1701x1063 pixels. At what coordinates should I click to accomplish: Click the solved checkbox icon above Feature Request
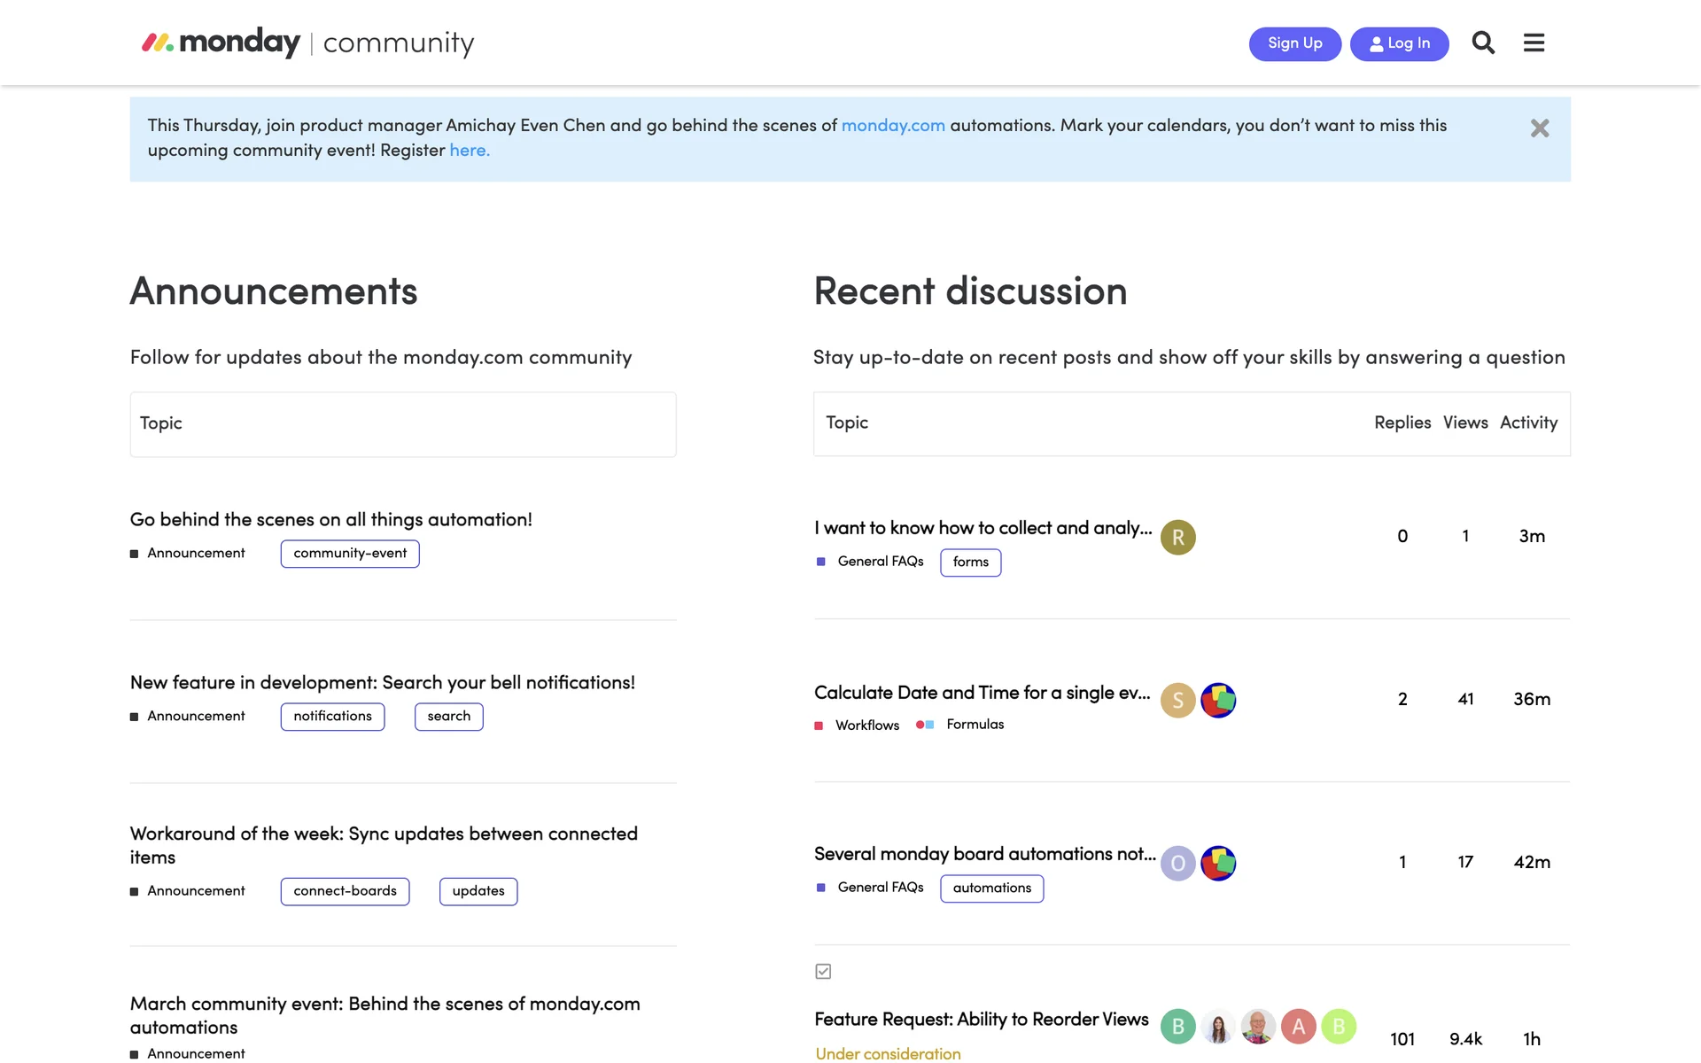click(823, 972)
